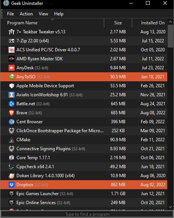This screenshot has height=218, width=174.
Task: Select the AnyDesk (32-bit) name
Action: pyautogui.click(x=32, y=68)
